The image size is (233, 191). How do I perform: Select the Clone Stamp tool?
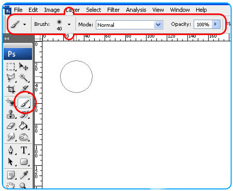coord(11,115)
